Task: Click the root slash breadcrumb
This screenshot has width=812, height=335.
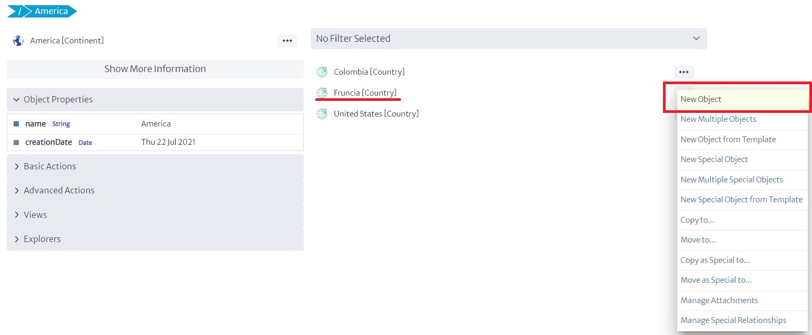Action: point(19,11)
